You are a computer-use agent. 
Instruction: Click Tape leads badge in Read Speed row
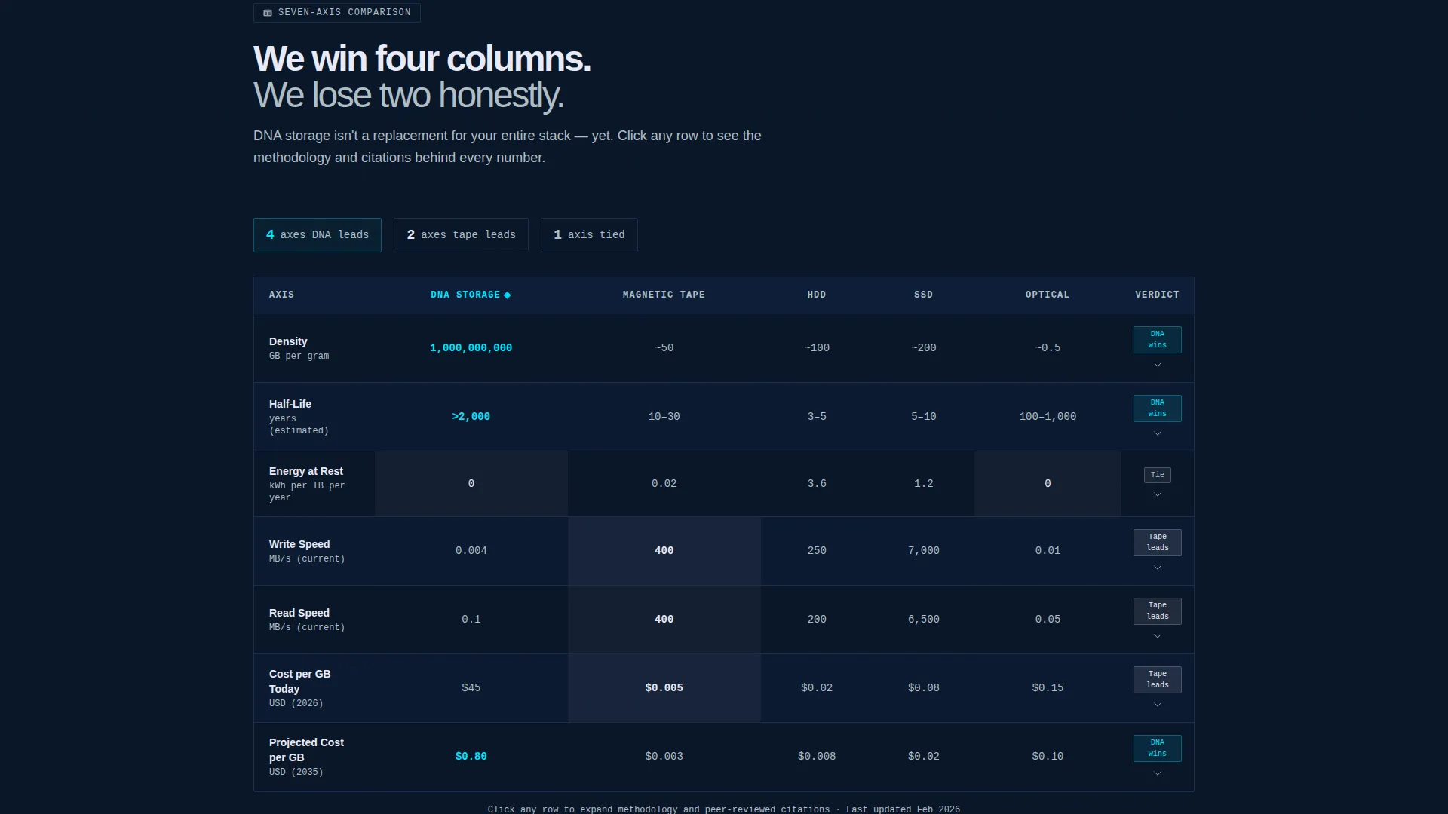(1158, 611)
